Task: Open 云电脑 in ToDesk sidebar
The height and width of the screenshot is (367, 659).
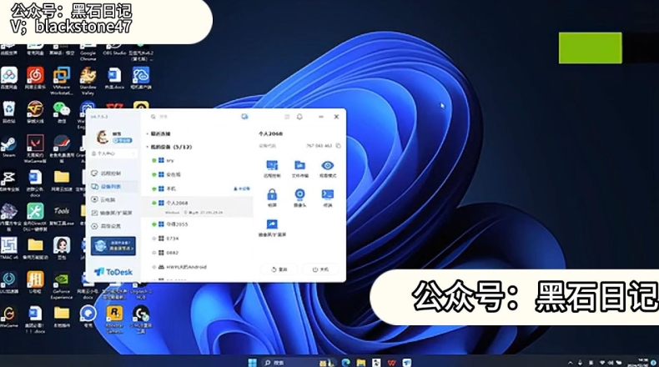Action: (x=103, y=199)
